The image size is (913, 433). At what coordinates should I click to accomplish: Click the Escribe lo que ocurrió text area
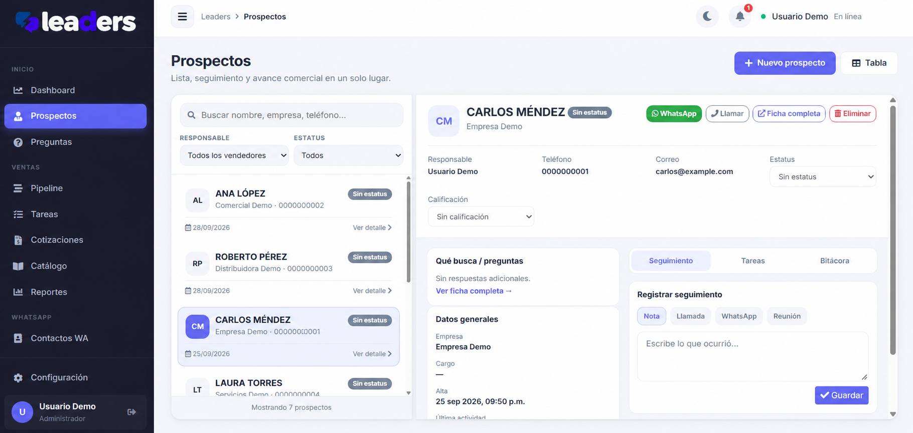[752, 356]
